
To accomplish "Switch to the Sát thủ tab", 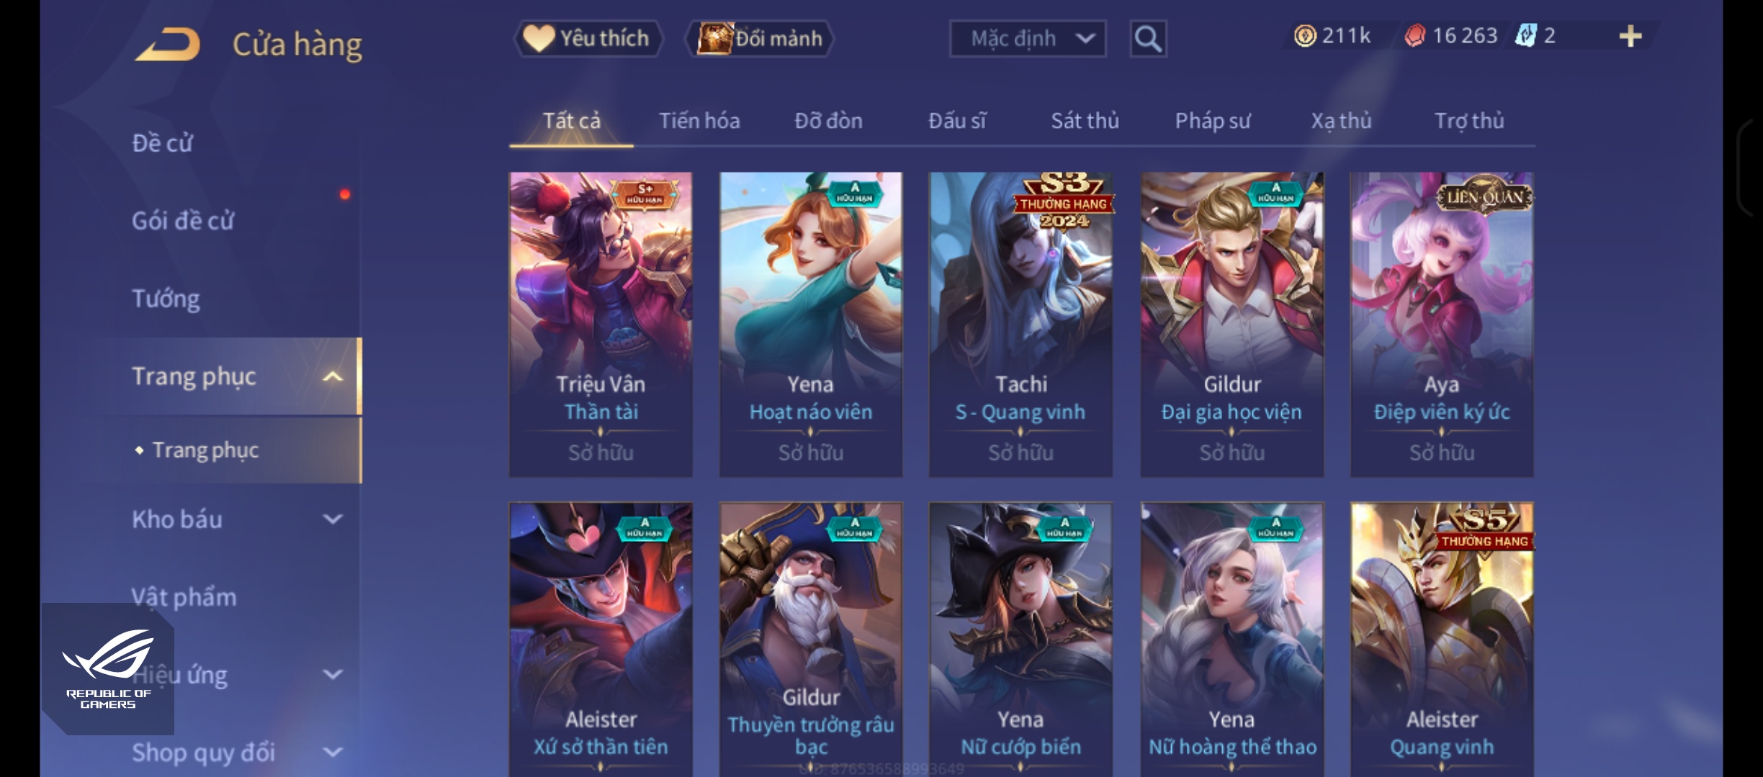I will (x=1085, y=120).
